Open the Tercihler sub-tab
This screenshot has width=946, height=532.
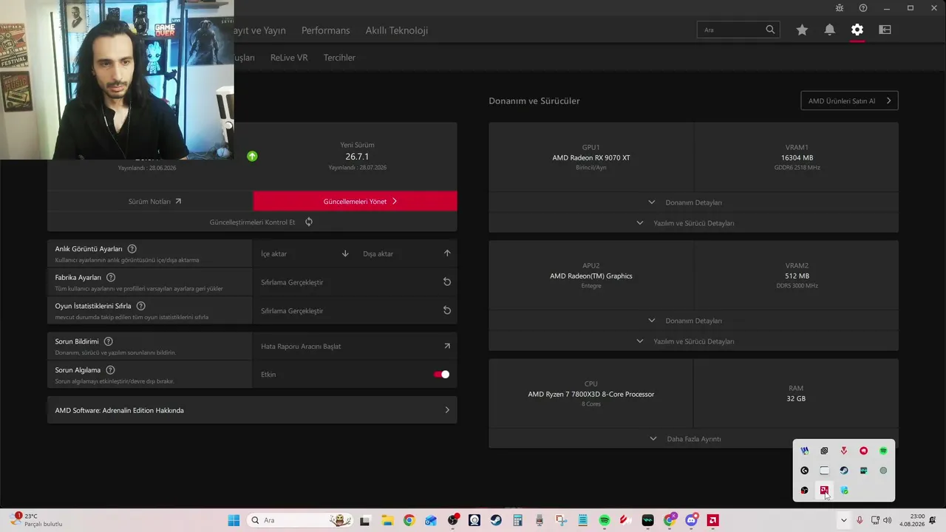click(339, 58)
